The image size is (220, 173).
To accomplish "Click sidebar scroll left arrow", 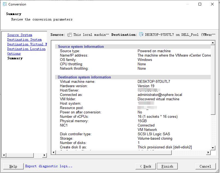I will tap(4, 155).
